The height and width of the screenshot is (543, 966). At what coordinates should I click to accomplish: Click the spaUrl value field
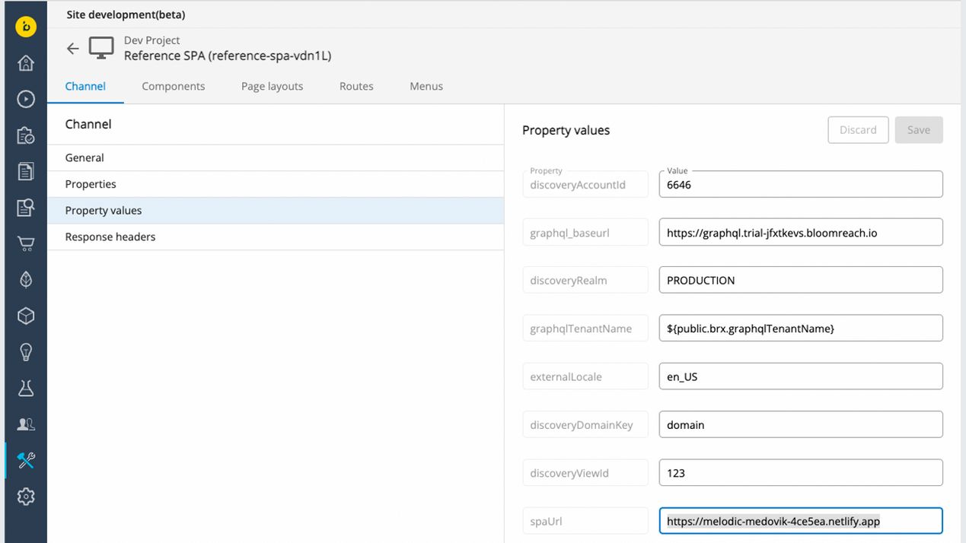801,521
